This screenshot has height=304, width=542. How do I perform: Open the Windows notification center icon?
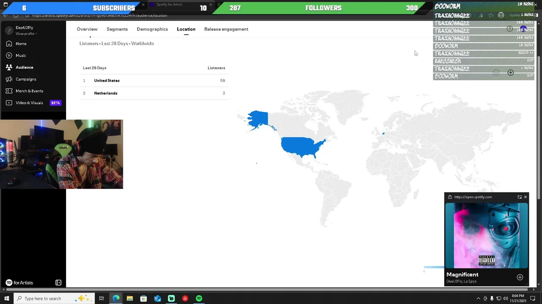(x=533, y=299)
